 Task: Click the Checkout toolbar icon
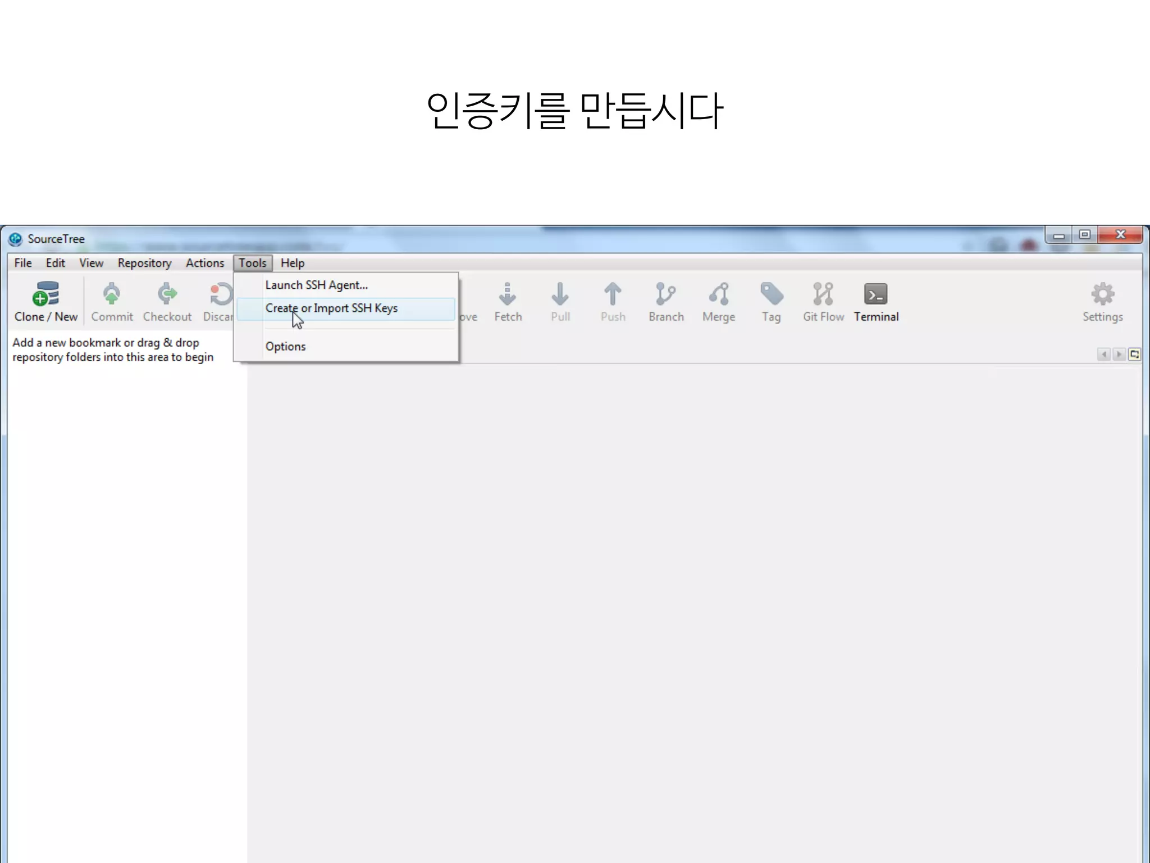167,302
